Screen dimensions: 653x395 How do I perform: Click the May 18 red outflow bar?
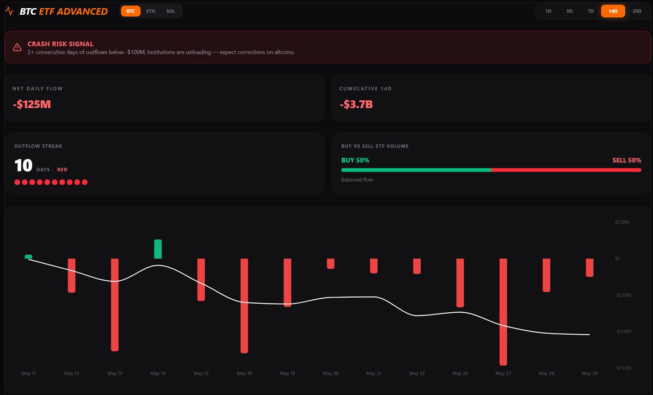click(244, 306)
